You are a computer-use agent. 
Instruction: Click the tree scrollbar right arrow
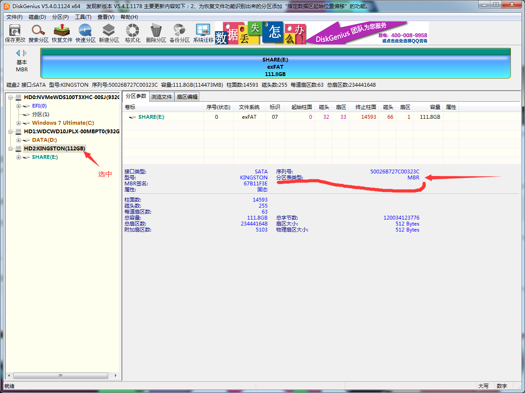coord(115,376)
